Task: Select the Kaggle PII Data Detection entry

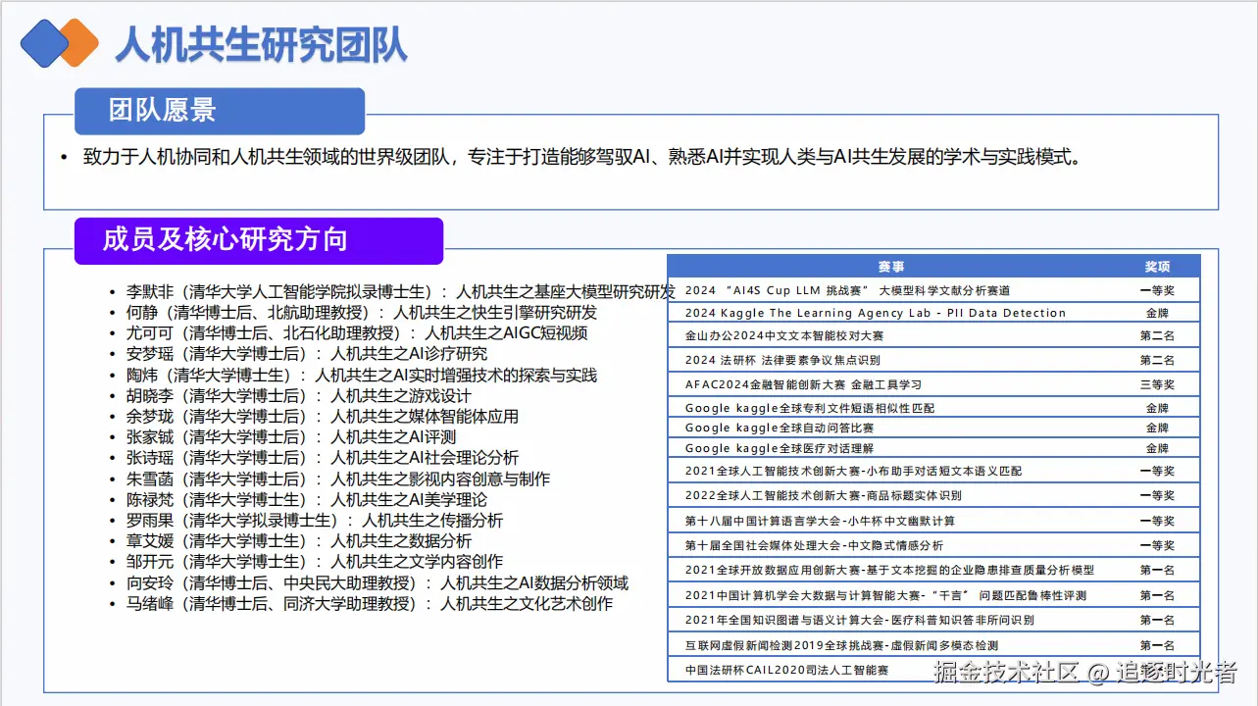Action: pos(876,313)
